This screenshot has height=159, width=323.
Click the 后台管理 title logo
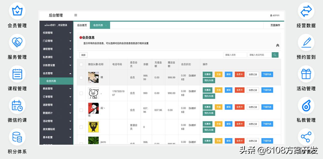pyautogui.click(x=56, y=15)
